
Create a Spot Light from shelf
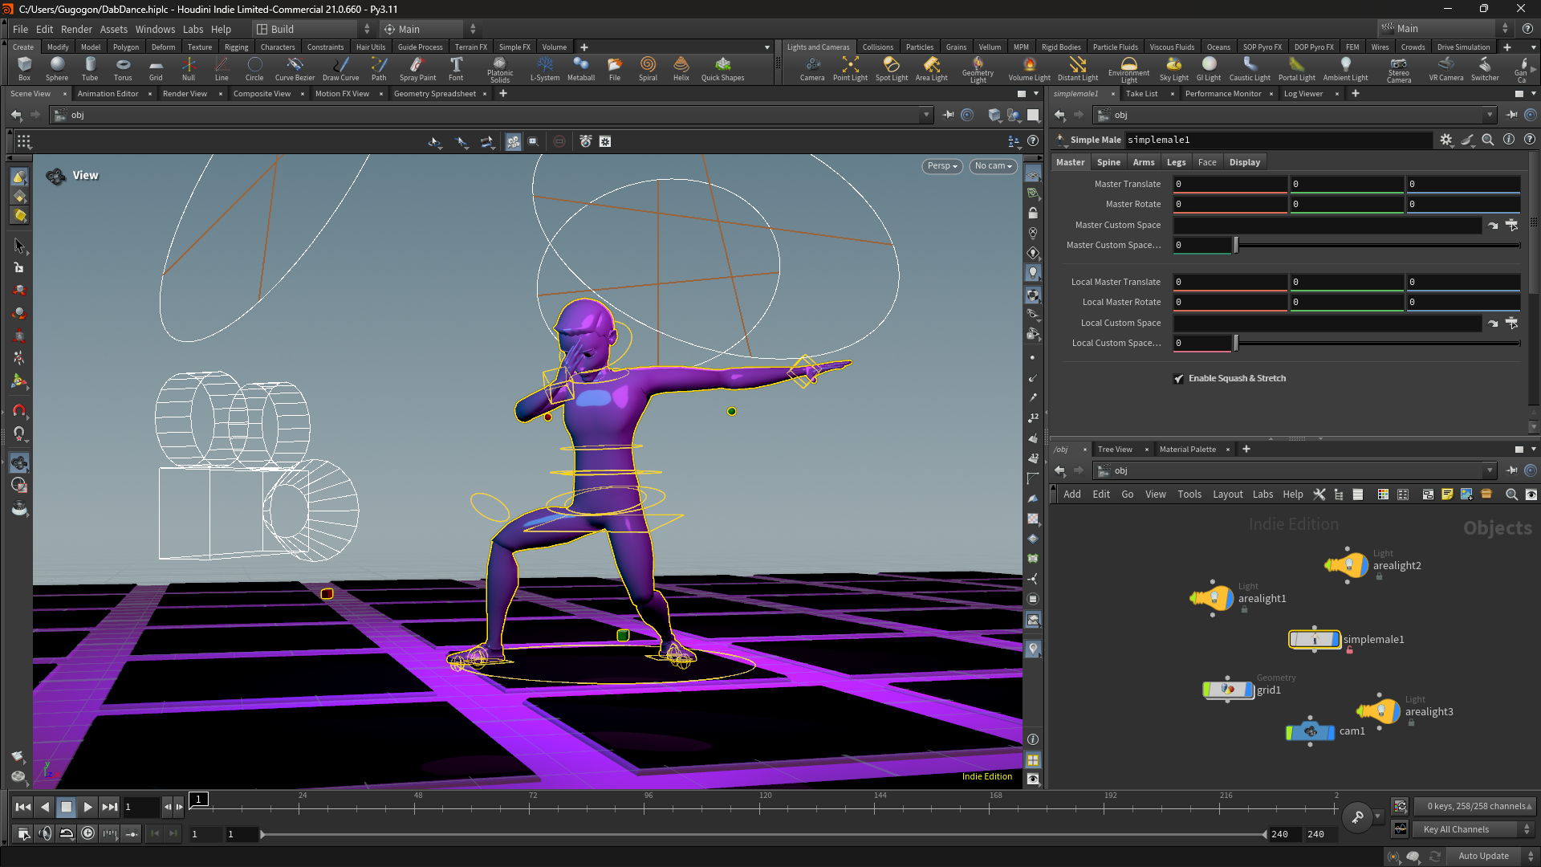pyautogui.click(x=891, y=69)
